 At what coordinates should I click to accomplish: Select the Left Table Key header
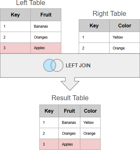15,15
